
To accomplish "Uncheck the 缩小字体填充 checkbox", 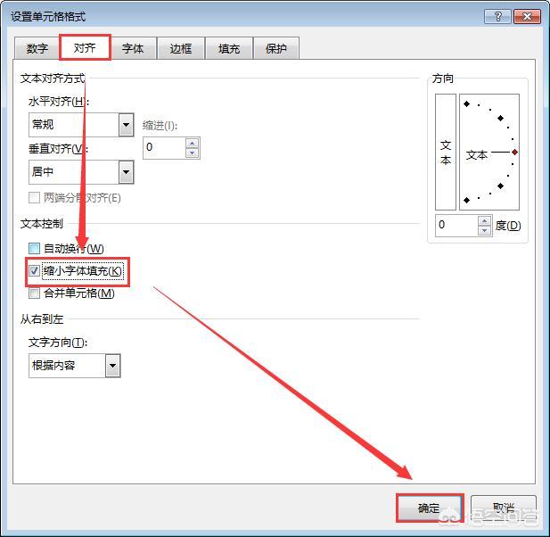I will coord(34,270).
